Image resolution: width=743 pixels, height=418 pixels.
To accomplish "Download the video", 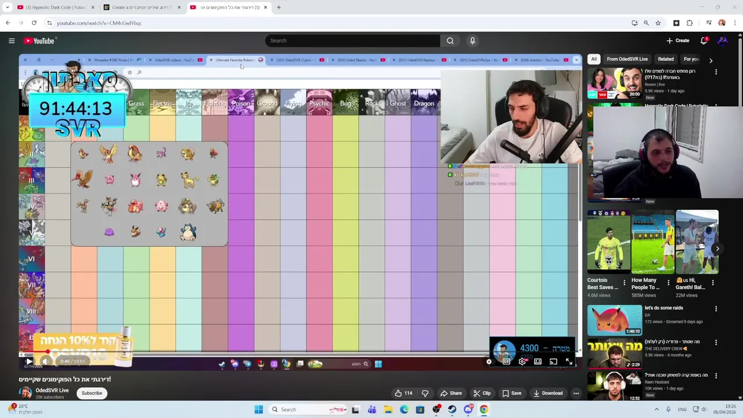I will 548,393.
